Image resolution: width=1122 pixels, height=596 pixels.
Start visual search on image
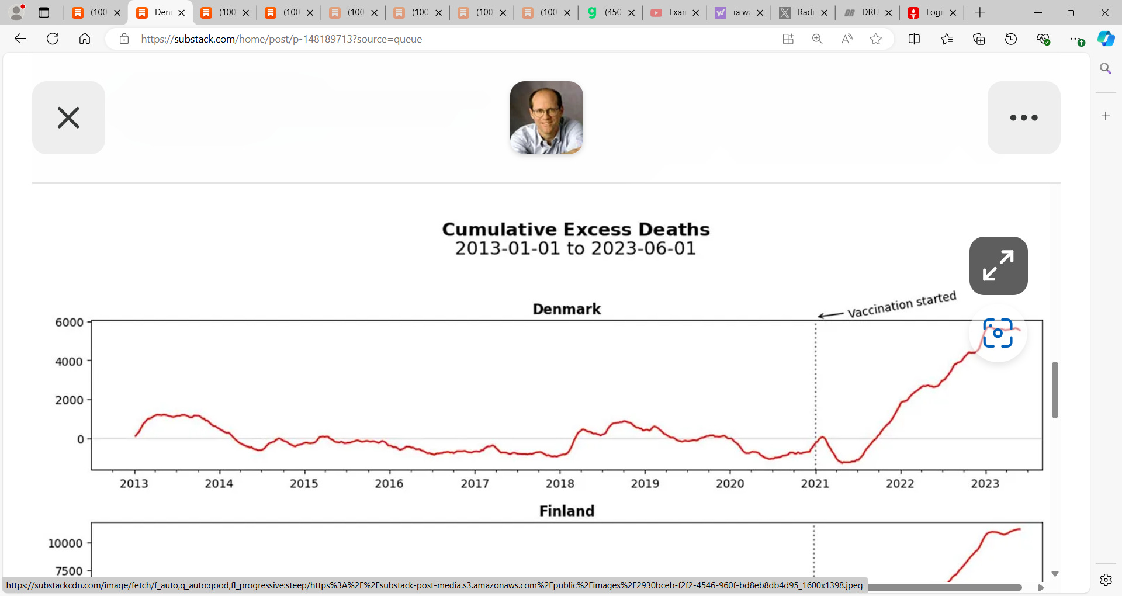point(998,333)
